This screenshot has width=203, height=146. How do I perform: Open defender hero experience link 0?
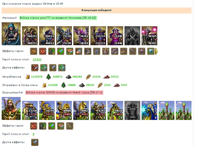pos(33,134)
